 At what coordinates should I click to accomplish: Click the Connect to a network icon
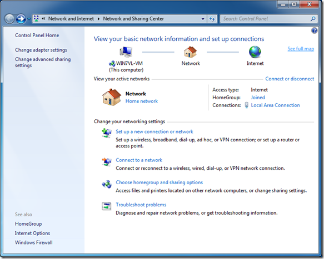(x=107, y=162)
